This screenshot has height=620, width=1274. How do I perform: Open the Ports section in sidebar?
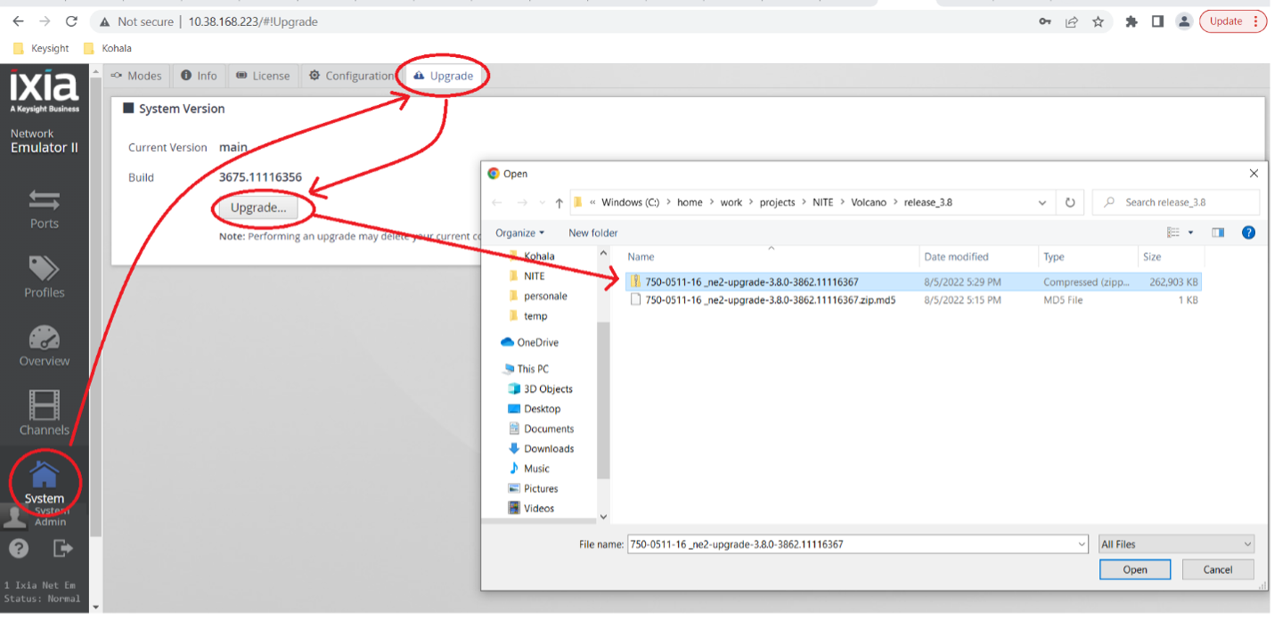tap(45, 208)
